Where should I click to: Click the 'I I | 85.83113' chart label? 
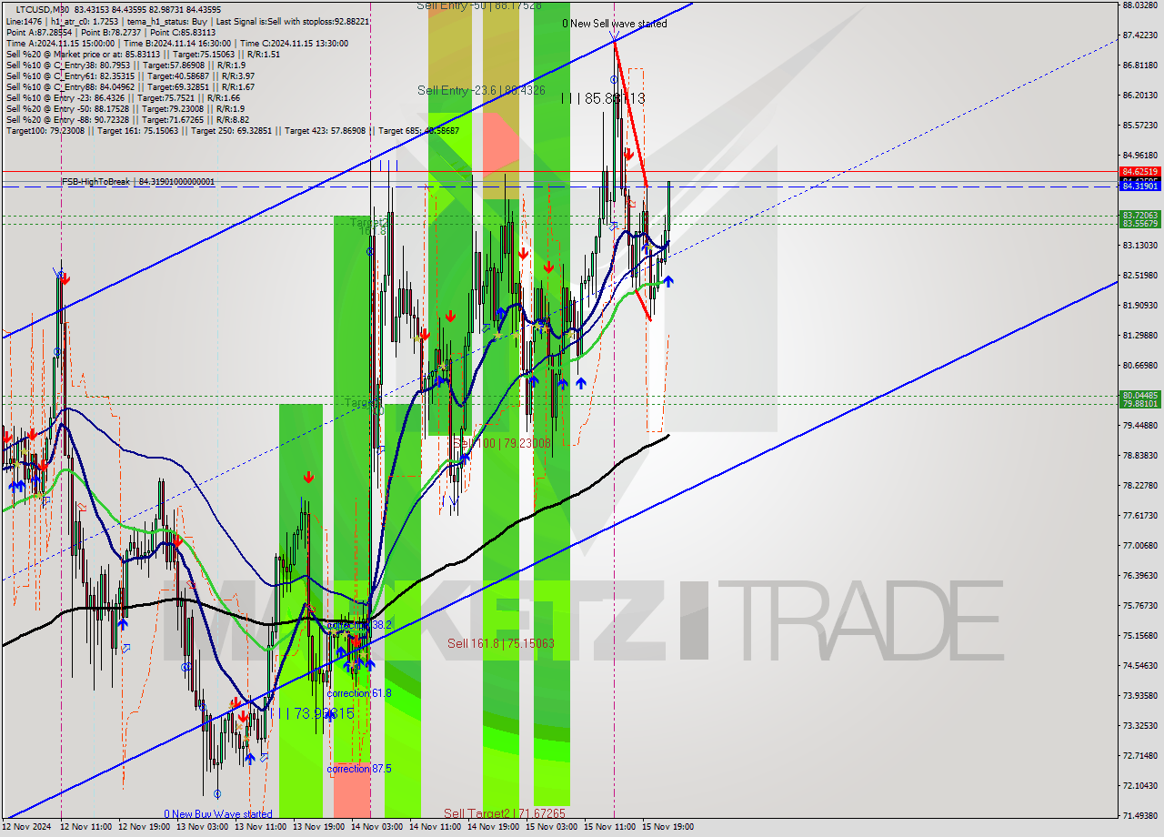603,97
